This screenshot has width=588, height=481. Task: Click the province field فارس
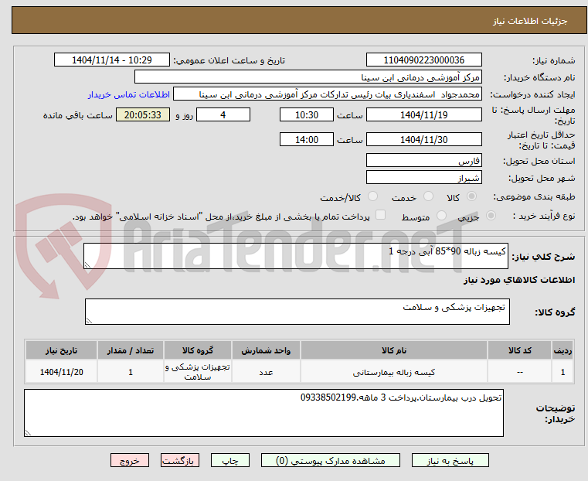tap(423, 161)
